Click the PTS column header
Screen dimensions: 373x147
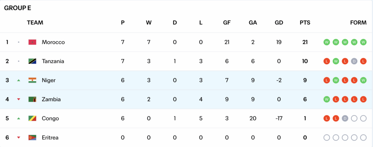305,23
